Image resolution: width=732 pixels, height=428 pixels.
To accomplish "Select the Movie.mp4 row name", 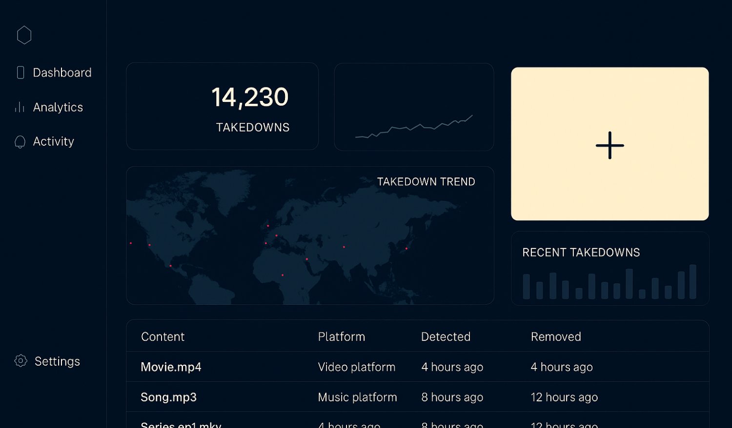I will tap(171, 367).
